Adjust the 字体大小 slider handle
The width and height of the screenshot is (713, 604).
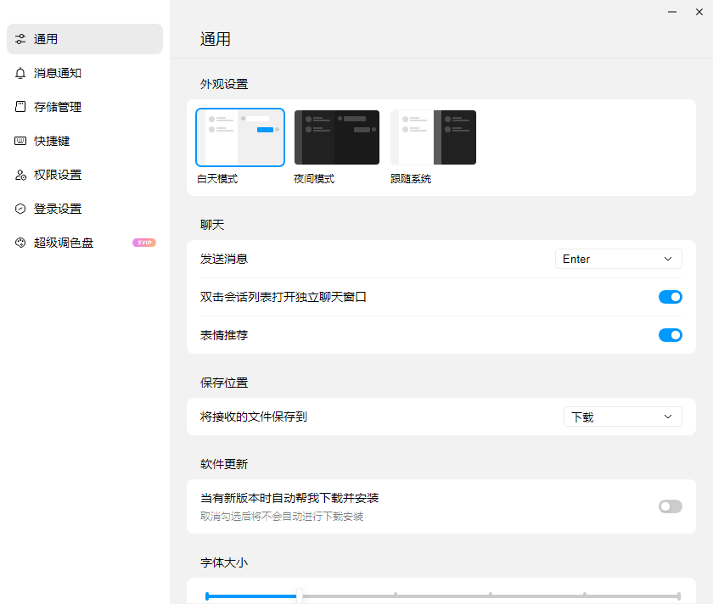click(x=300, y=596)
